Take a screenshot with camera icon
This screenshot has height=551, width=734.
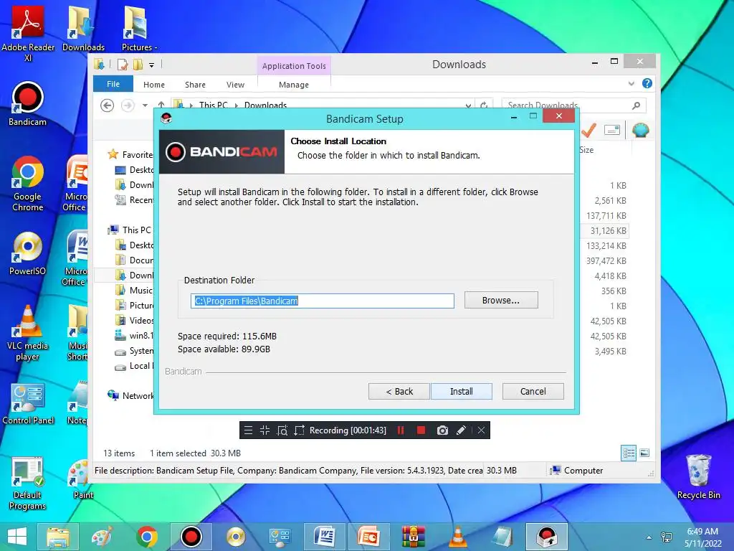pos(442,430)
